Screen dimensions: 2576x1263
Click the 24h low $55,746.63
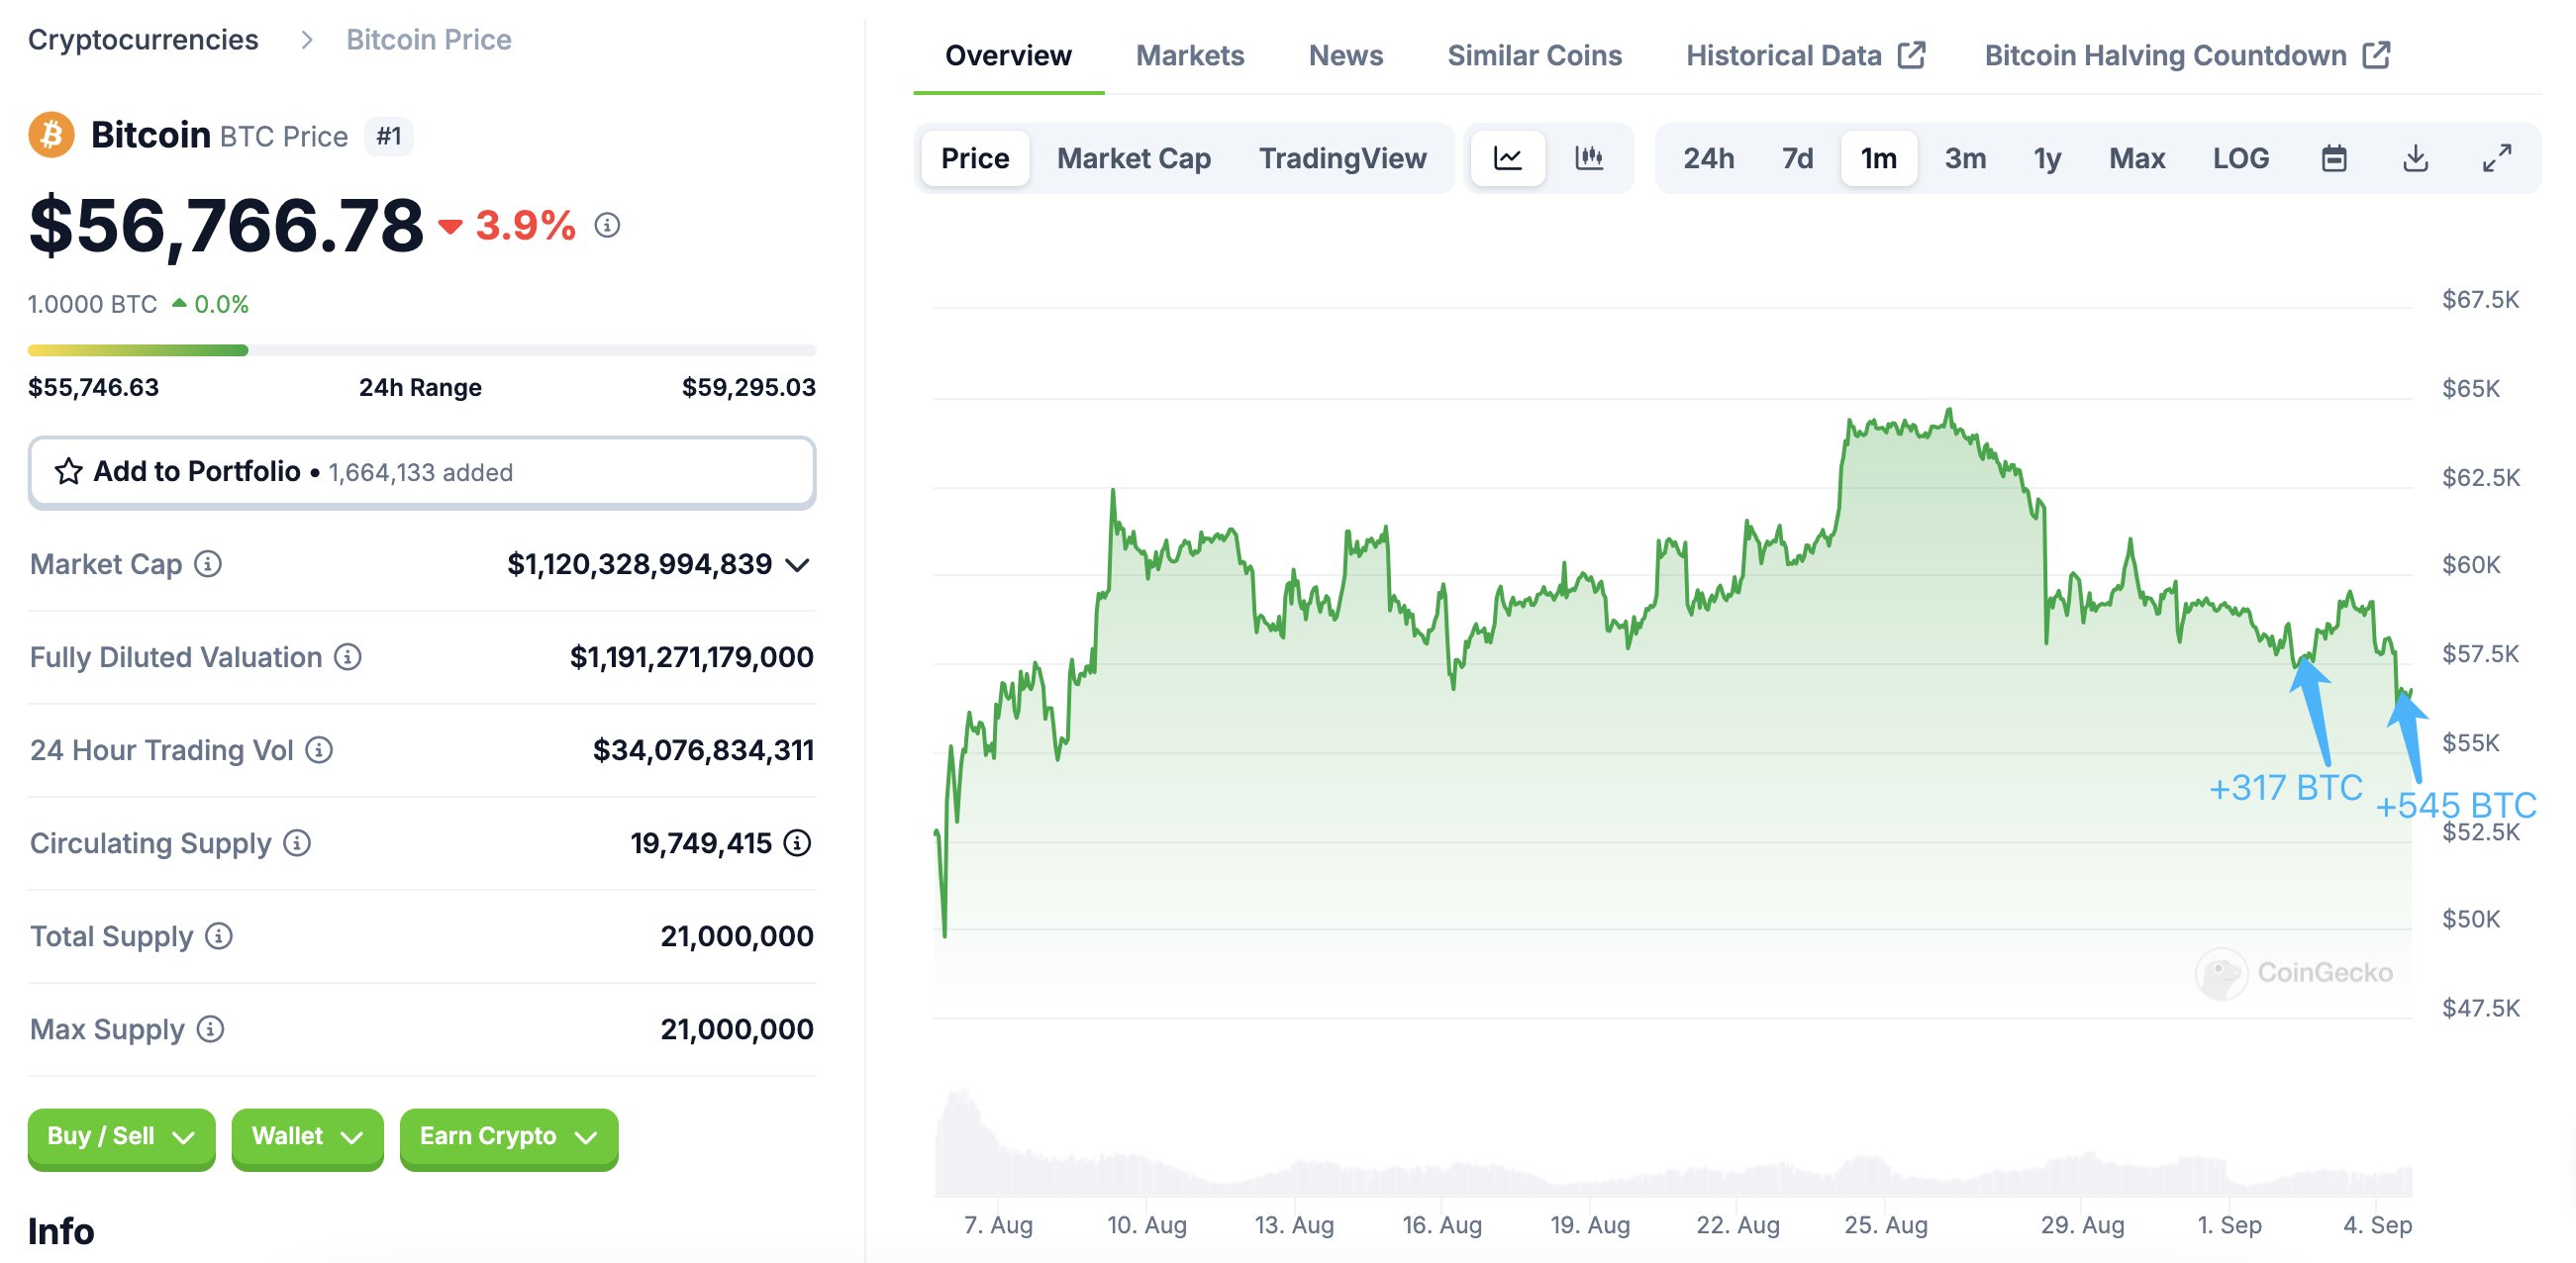tap(94, 387)
